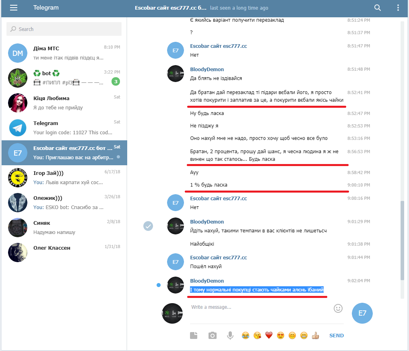Open the three-dot more options menu
The height and width of the screenshot is (351, 409).
(398, 8)
